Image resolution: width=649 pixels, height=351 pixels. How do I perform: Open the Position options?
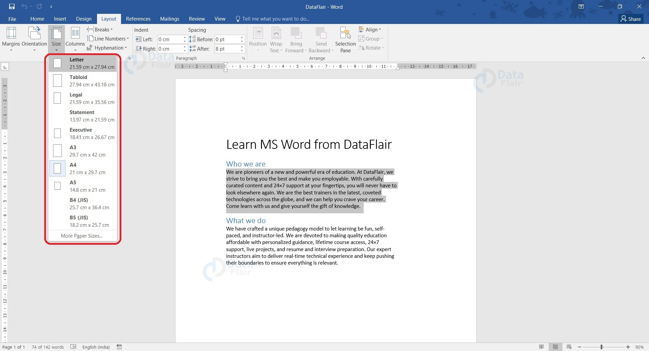(x=258, y=39)
